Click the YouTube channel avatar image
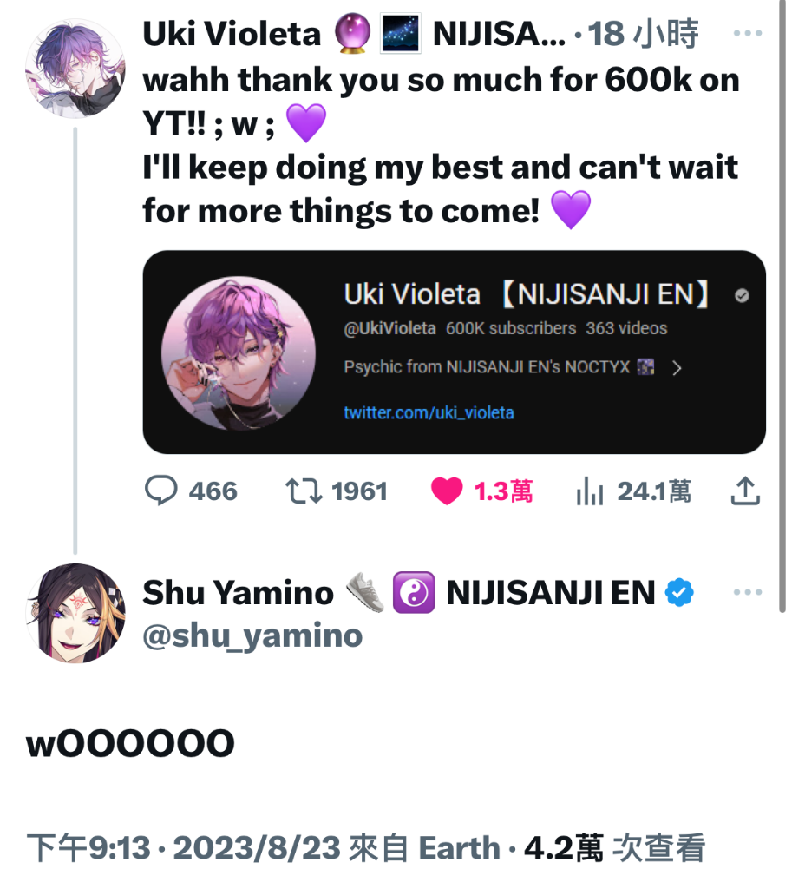This screenshot has width=792, height=889. [239, 353]
